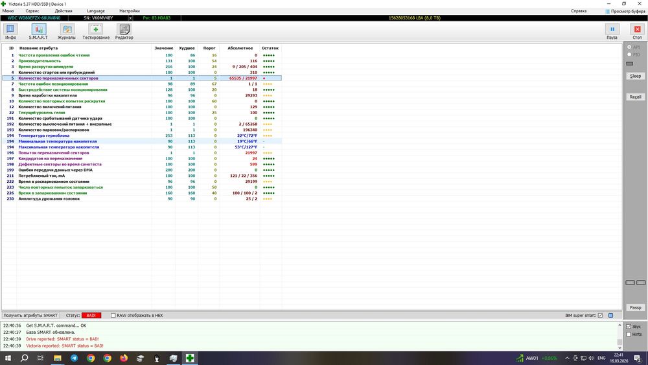Click Название атрибута column header
The width and height of the screenshot is (648, 365).
38,48
